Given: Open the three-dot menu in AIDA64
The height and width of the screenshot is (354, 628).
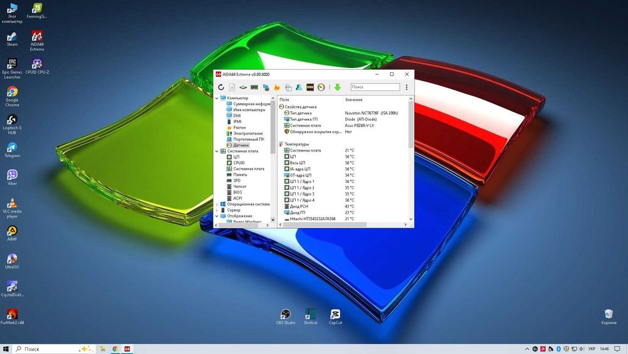Looking at the screenshot, I should (406, 87).
